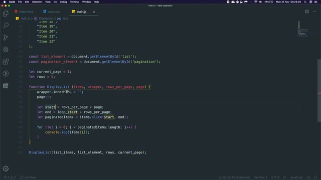
Task: Click DisplayList in the breadcrumb
Action: coord(46,18)
